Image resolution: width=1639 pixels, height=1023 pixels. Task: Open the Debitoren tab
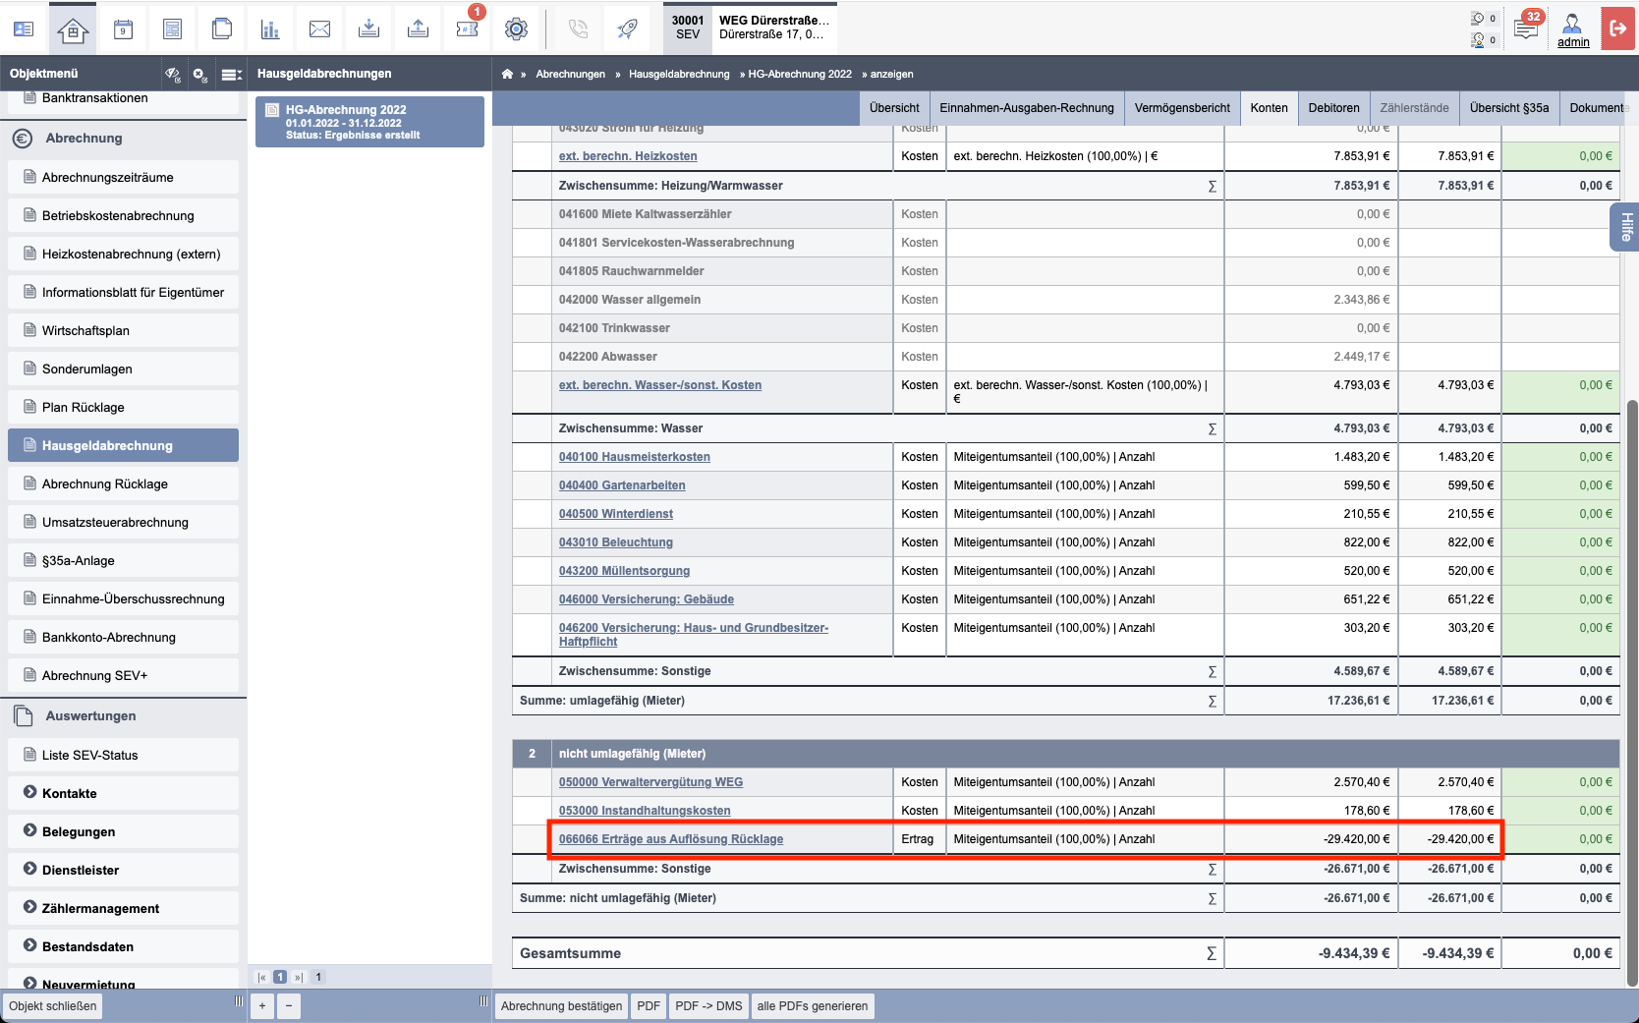pos(1333,108)
